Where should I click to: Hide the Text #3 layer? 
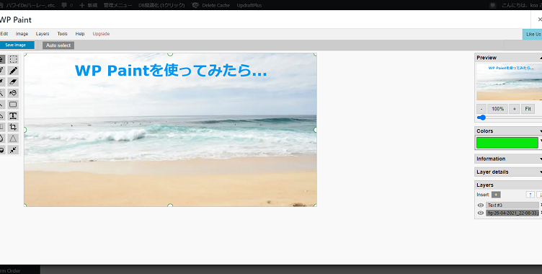point(481,205)
